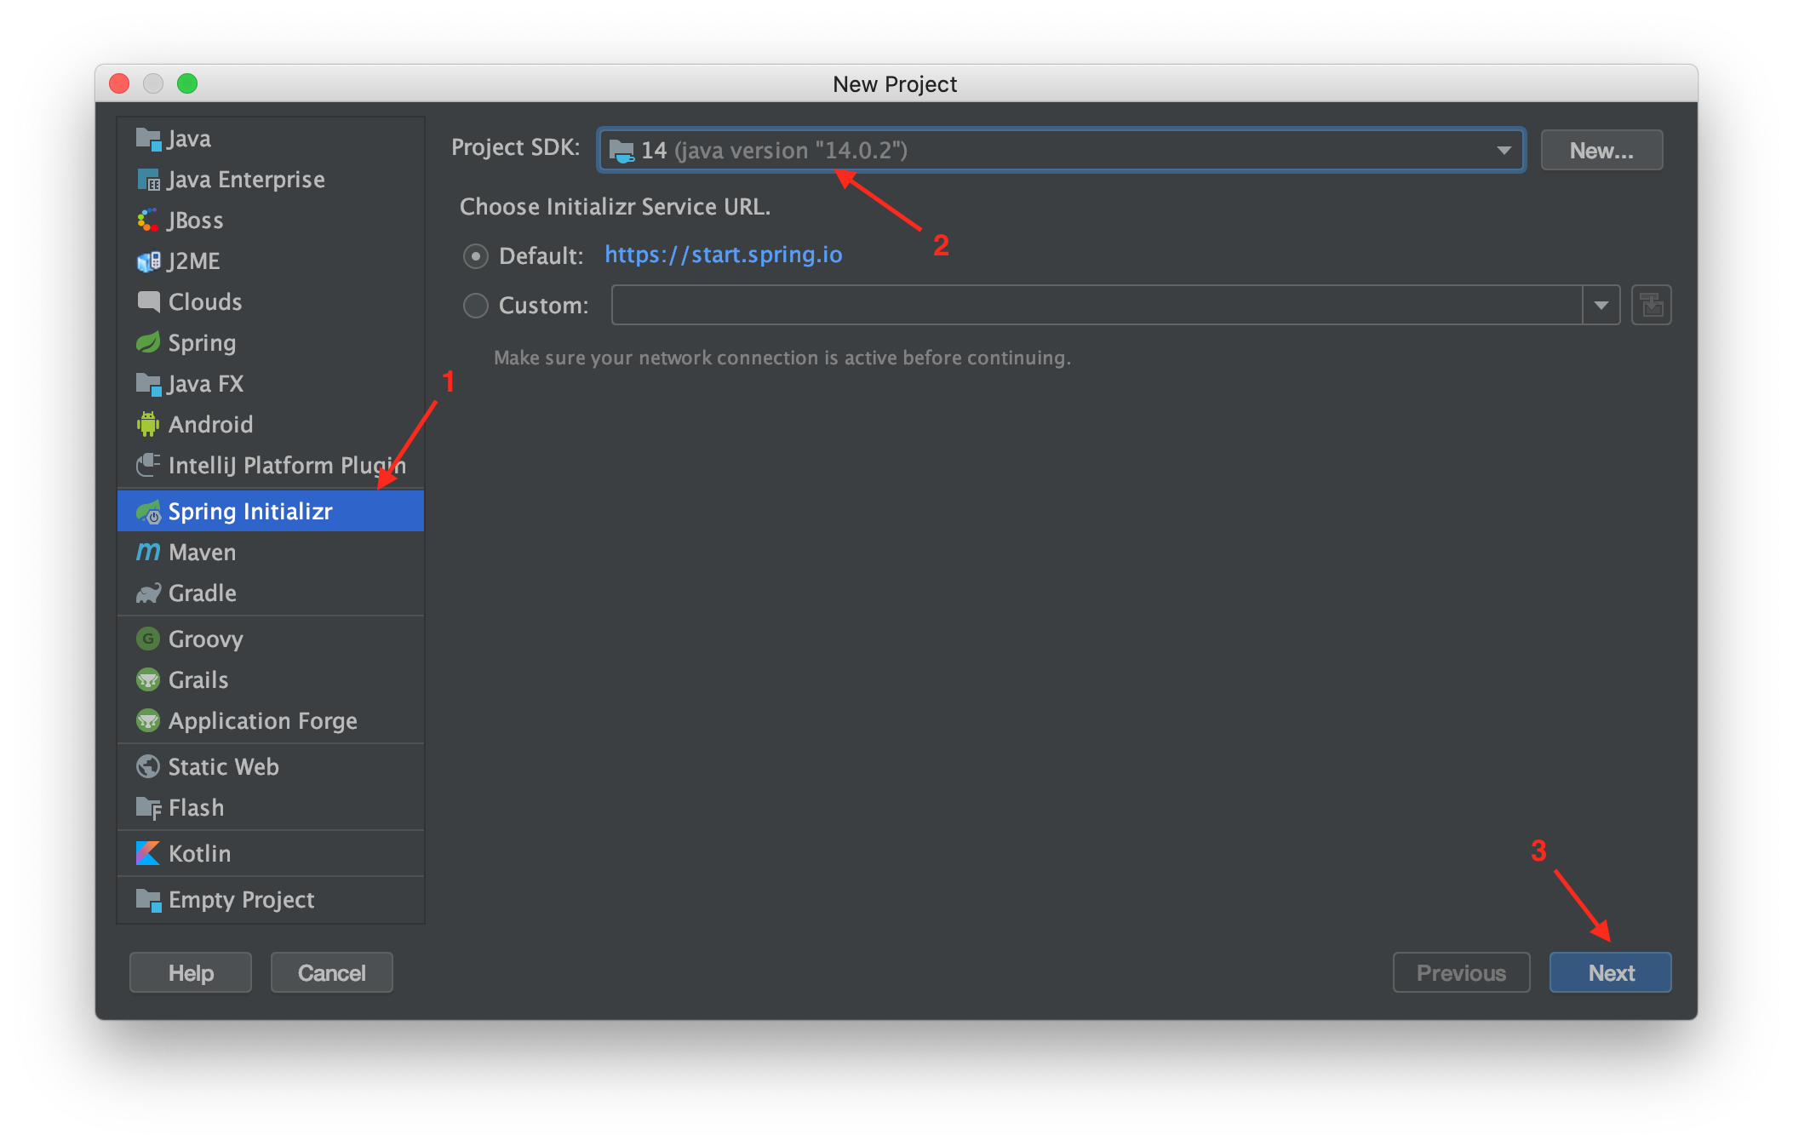Select the Static Web label
The height and width of the screenshot is (1146, 1793).
click(x=223, y=766)
